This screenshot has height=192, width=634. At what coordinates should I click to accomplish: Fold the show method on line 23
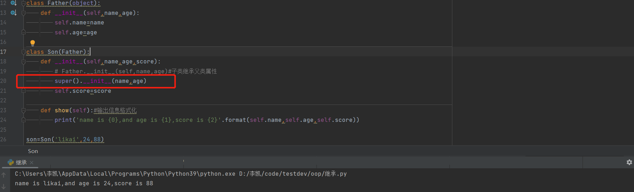pyautogui.click(x=23, y=111)
